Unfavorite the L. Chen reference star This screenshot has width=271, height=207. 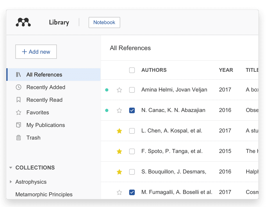click(119, 131)
